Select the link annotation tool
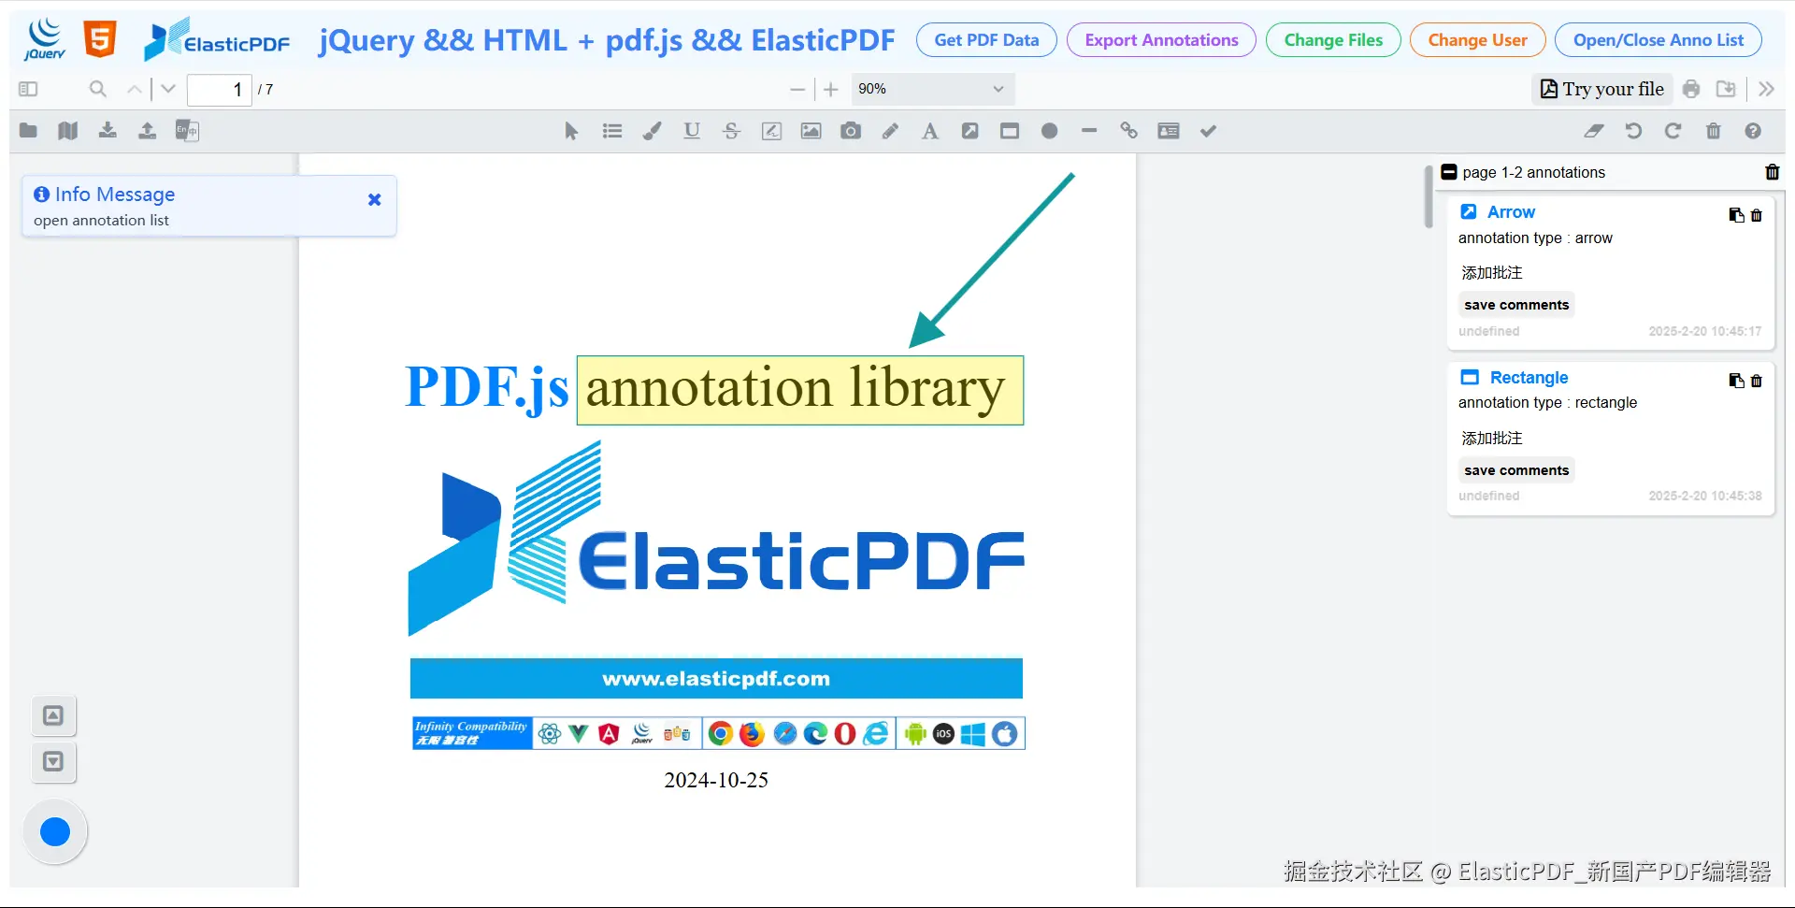The height and width of the screenshot is (908, 1795). [1128, 131]
